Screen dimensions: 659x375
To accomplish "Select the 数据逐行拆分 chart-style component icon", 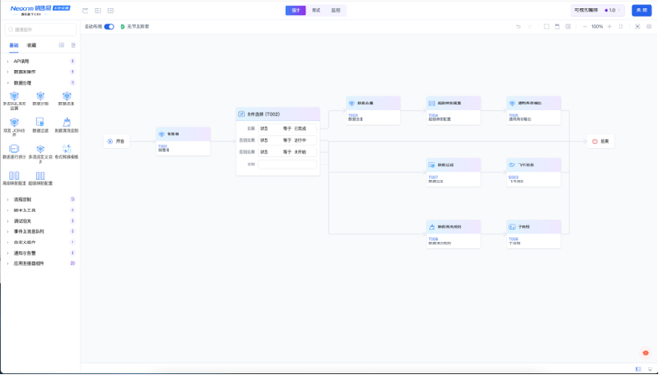I will [14, 148].
